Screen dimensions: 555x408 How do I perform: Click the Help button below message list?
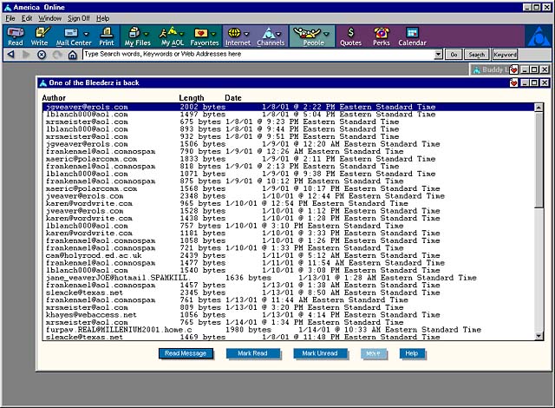click(x=412, y=353)
